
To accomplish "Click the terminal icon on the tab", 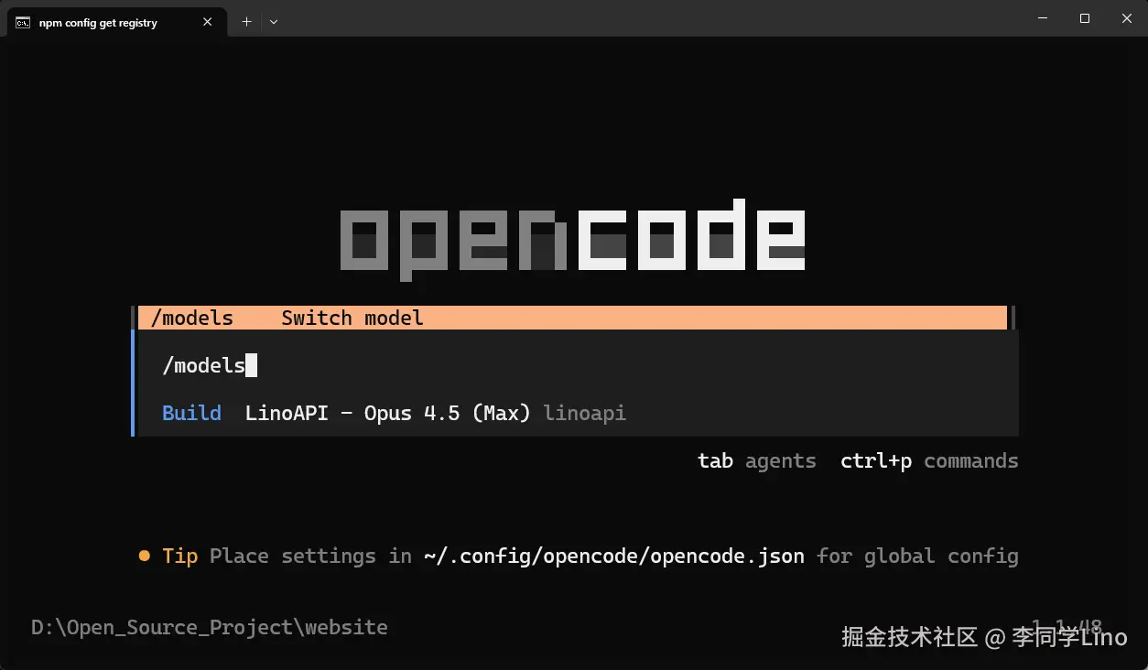I will tap(23, 22).
